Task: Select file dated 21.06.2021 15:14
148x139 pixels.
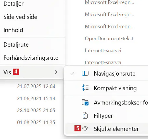Action: [36, 98]
